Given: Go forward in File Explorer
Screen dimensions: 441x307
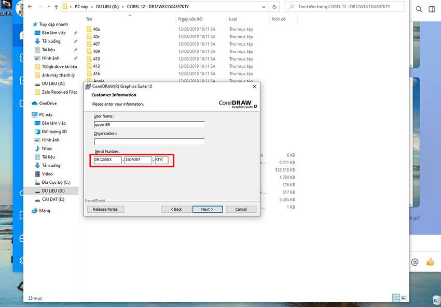Looking at the screenshot, I should [40, 7].
